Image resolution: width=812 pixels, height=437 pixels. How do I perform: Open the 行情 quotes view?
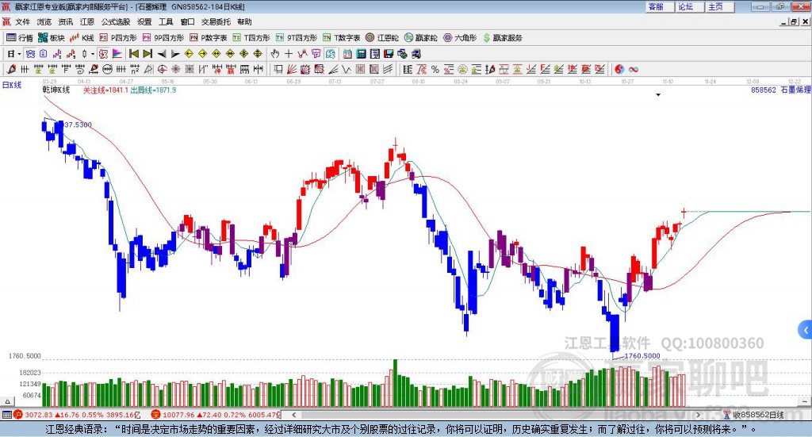tap(20, 38)
